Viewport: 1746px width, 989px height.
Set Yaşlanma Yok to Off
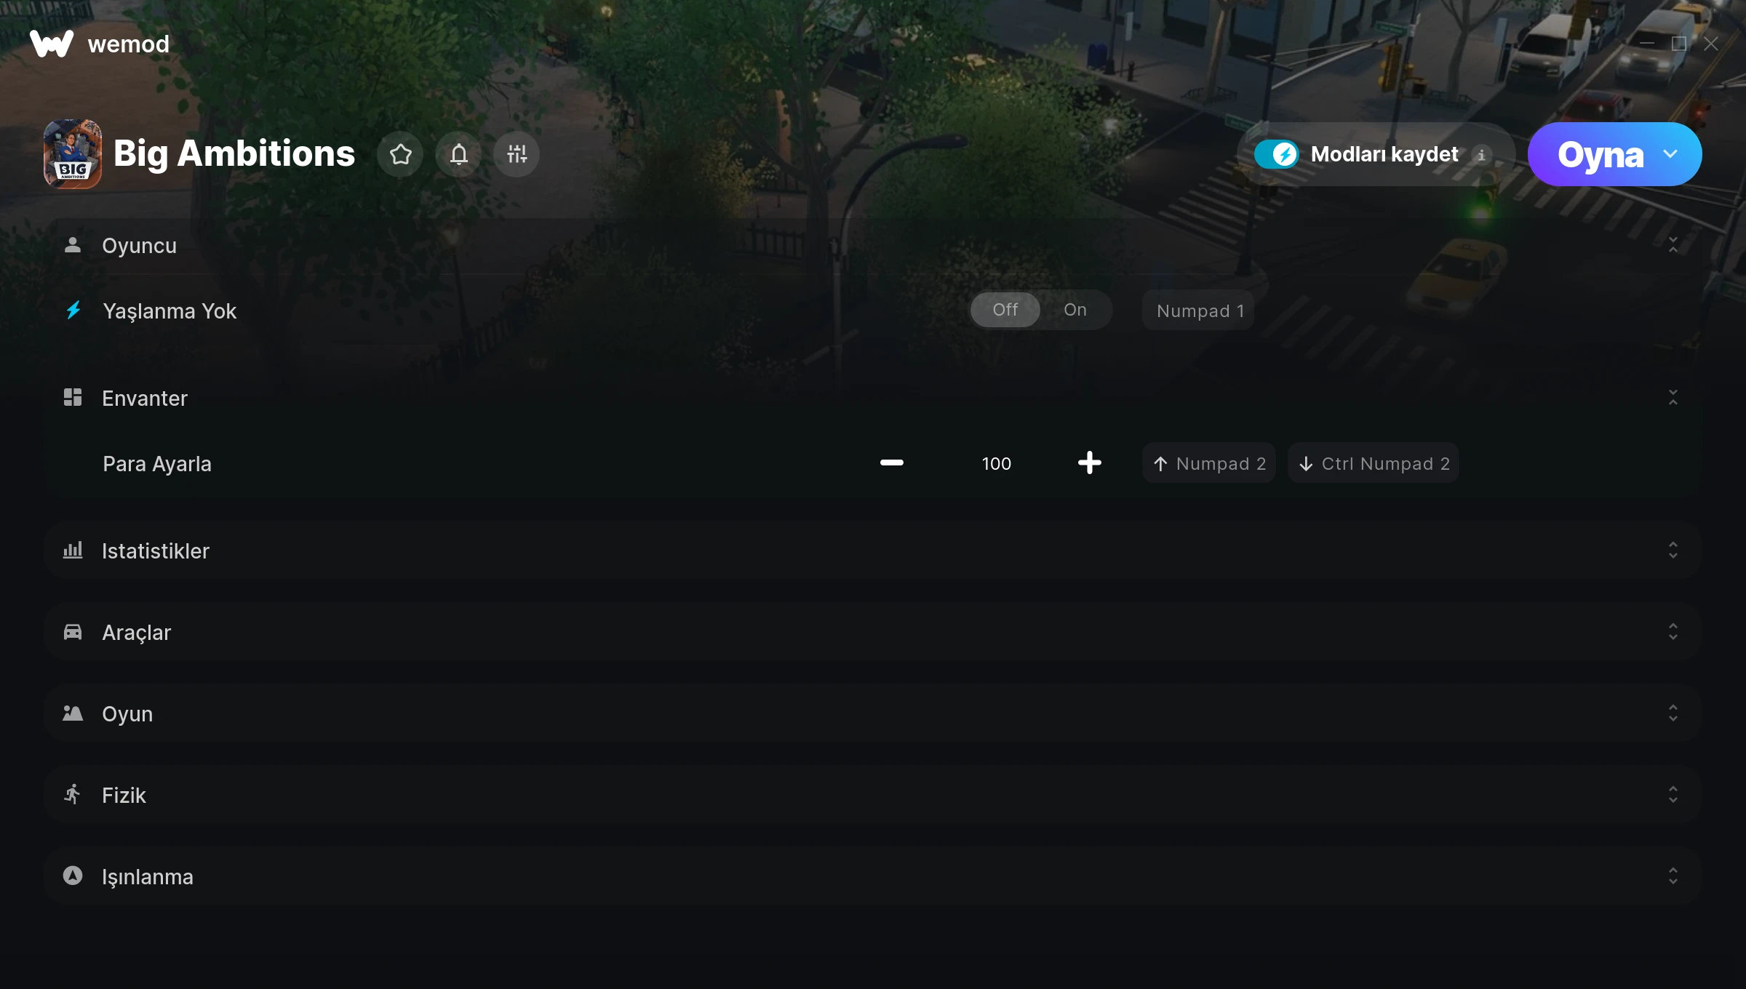[x=1005, y=310]
